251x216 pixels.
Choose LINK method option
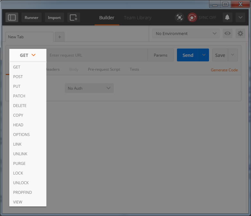click(x=28, y=144)
